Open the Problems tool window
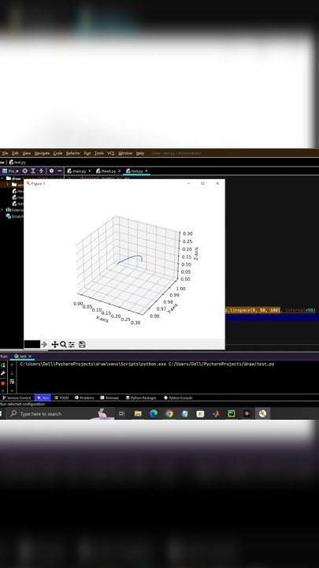Screen dimensions: 319x568 (x=84, y=398)
